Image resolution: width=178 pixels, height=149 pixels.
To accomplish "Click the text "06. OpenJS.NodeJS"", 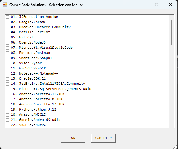I will 28,42.
